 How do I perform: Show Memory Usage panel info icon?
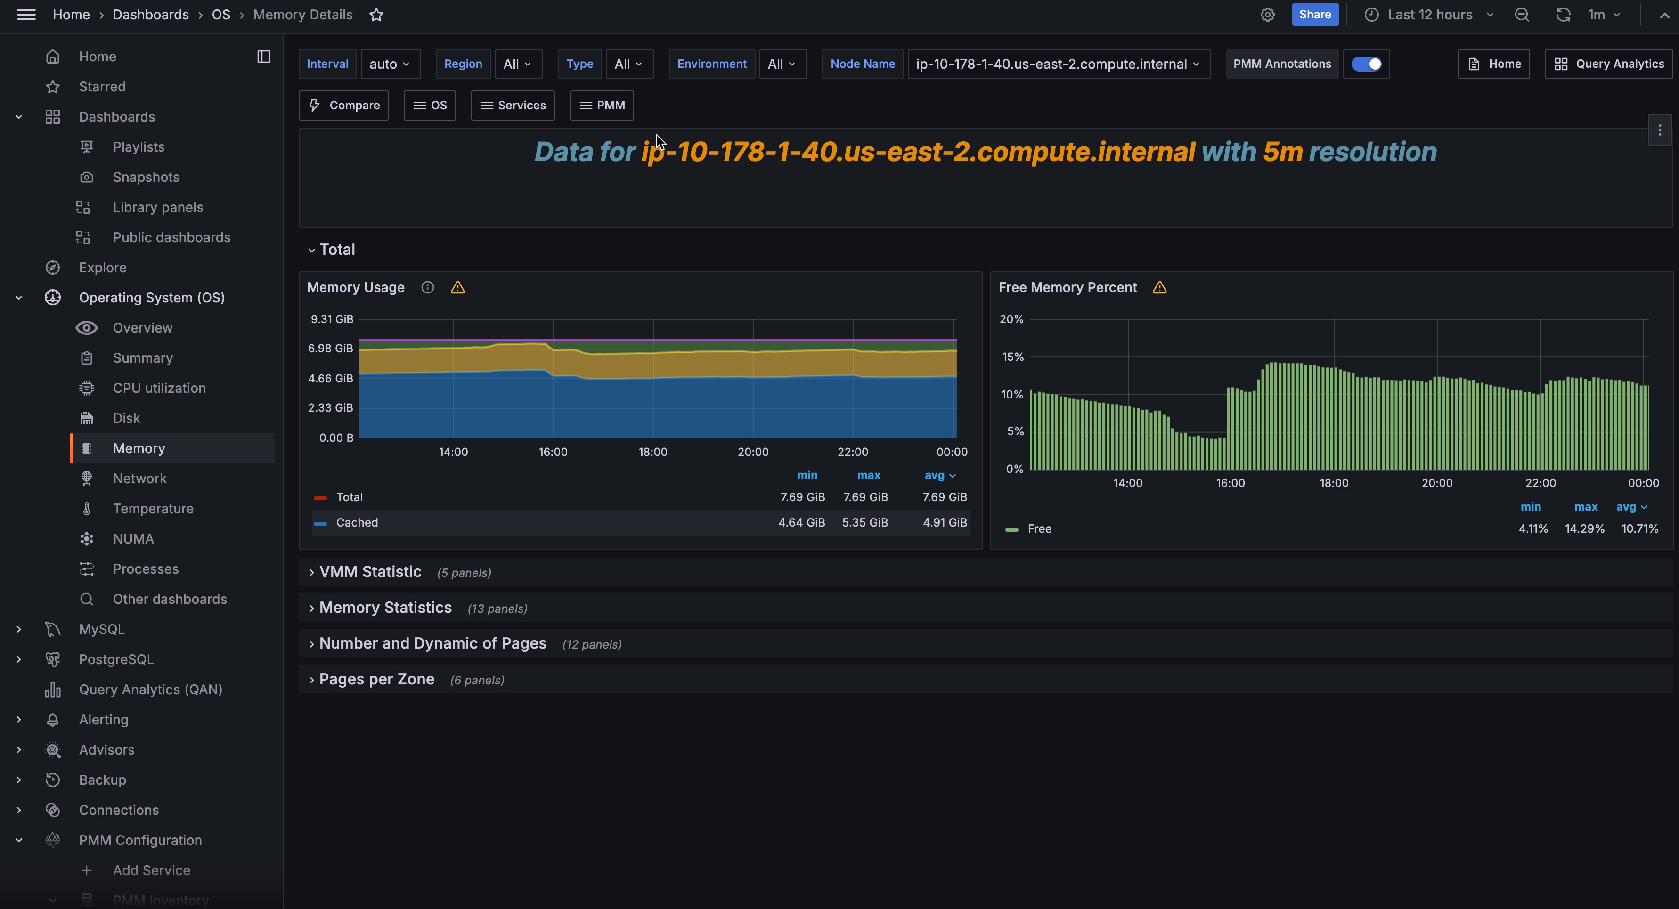[428, 287]
